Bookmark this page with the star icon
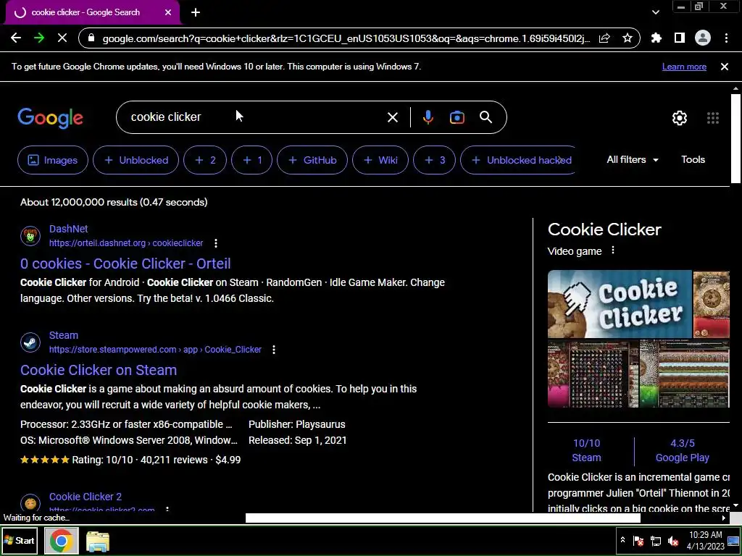Screen dimensions: 742x556 coord(628,38)
